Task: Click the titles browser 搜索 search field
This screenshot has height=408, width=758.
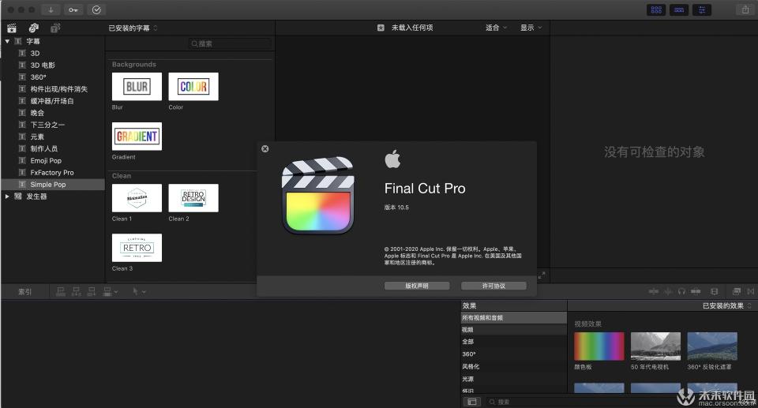Action: (x=230, y=43)
